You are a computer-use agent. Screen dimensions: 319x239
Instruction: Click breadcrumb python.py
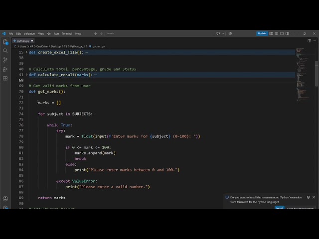(99, 46)
